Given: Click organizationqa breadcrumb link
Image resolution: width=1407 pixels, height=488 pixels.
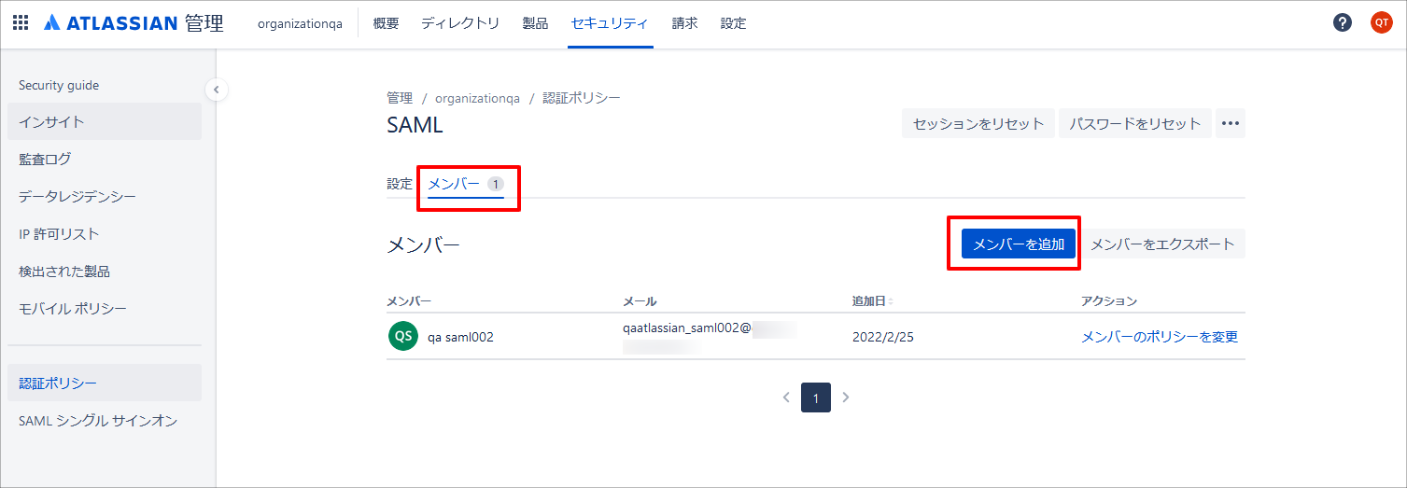Looking at the screenshot, I should point(477,98).
